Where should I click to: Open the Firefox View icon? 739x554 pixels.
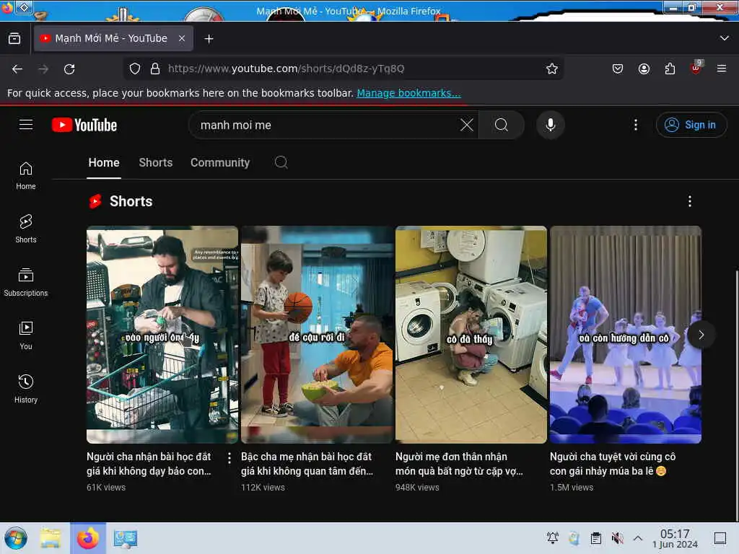14,39
